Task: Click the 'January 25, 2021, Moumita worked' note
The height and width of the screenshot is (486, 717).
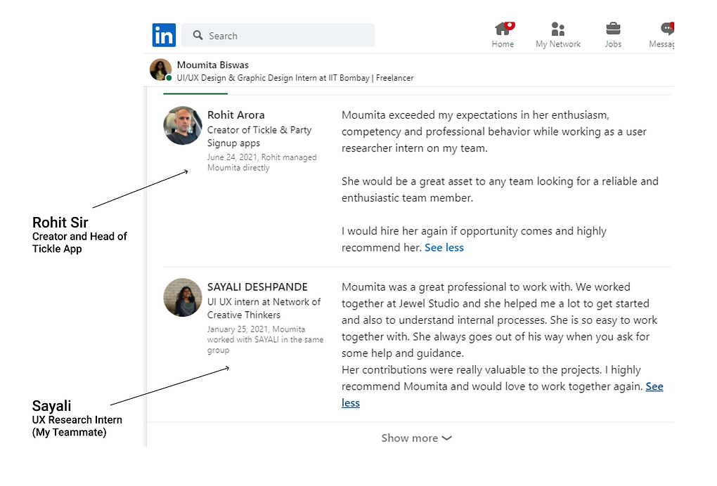Action: click(265, 339)
